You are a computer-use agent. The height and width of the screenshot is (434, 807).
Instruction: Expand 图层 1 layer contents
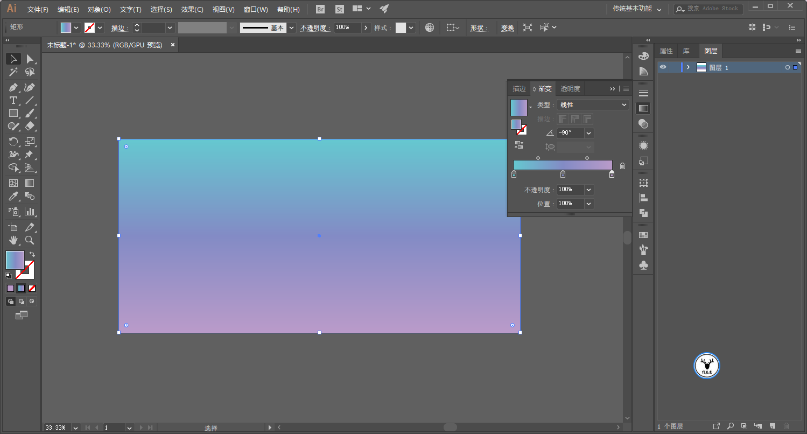point(688,67)
